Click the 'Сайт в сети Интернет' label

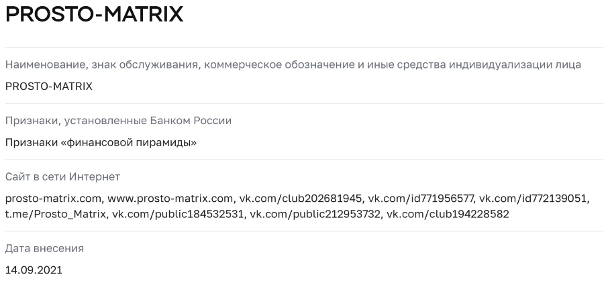click(x=62, y=178)
